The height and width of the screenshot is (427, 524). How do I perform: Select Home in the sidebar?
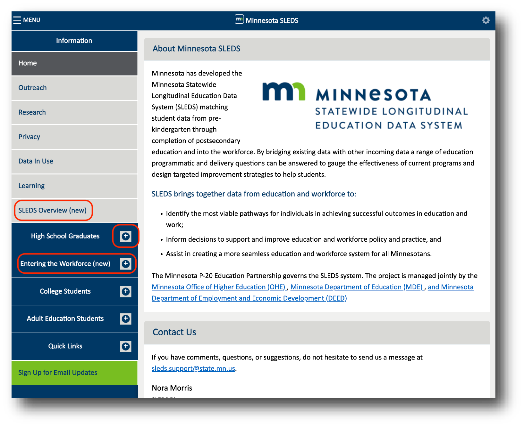tap(74, 63)
